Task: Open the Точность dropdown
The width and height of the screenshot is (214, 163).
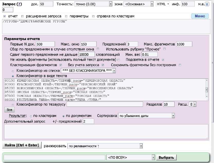Action: coord(111,4)
